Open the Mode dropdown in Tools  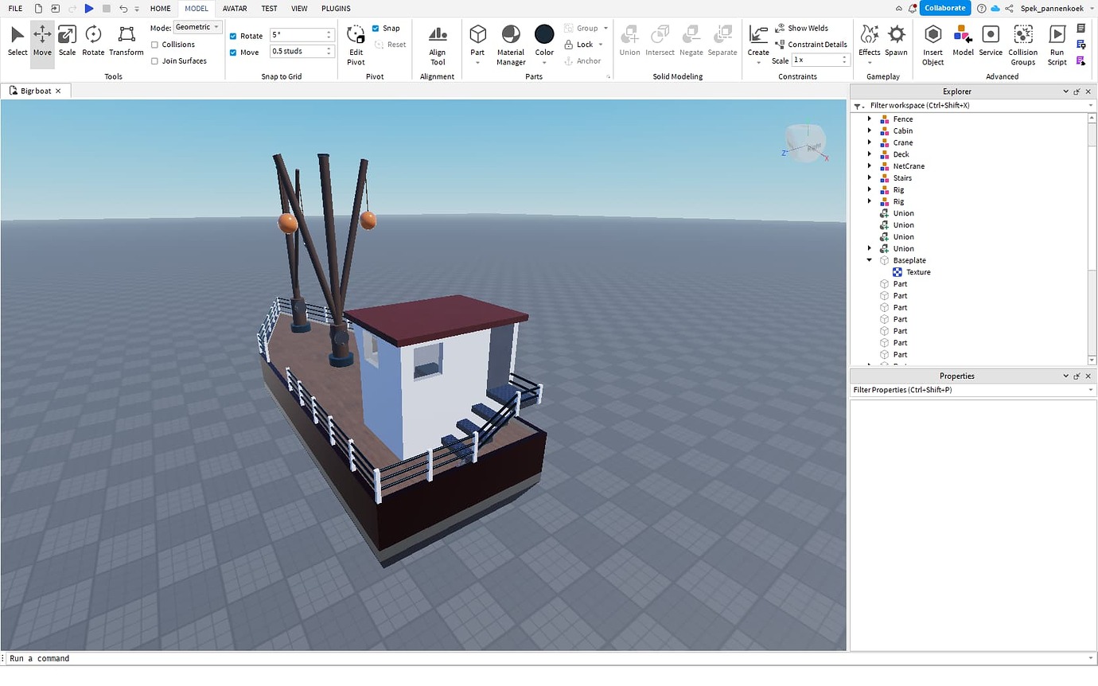pyautogui.click(x=197, y=26)
